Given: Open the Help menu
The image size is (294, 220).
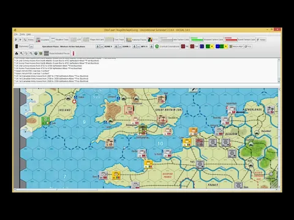Looking at the screenshot, I should pos(29,34).
